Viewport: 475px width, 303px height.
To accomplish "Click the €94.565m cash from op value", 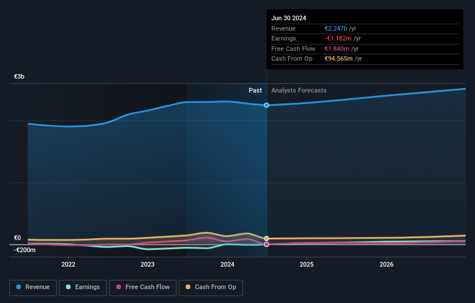I will [x=338, y=59].
